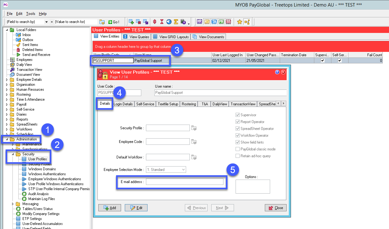
Task: Switch to the Login Details tab
Action: click(123, 104)
